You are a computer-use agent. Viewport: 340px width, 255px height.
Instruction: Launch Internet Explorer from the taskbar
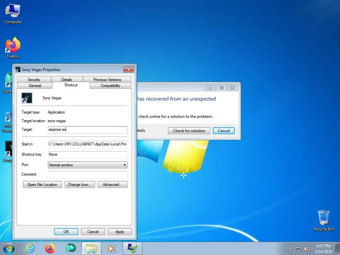pos(30,248)
